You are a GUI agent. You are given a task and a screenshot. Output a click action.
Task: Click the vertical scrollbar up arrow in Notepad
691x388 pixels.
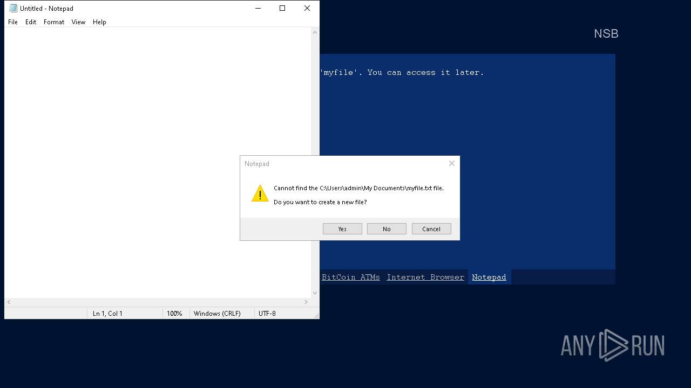(x=315, y=32)
